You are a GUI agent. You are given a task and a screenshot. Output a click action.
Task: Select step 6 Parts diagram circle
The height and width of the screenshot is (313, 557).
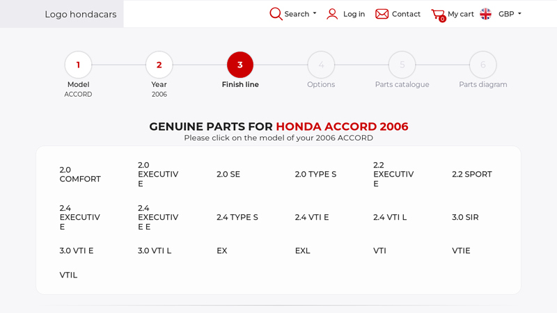483,65
